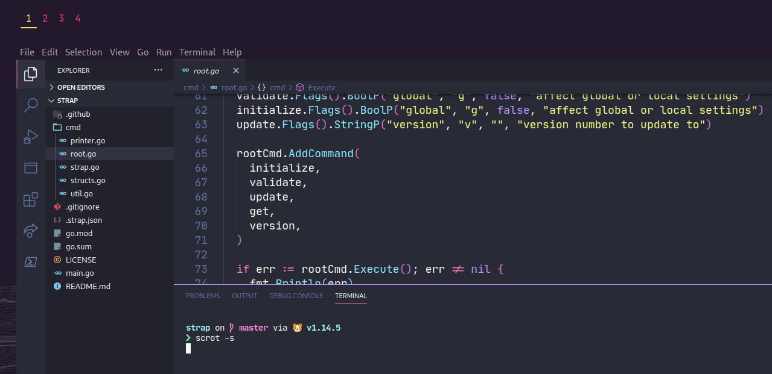
Task: Close the root.go editor tab
Action: (236, 70)
